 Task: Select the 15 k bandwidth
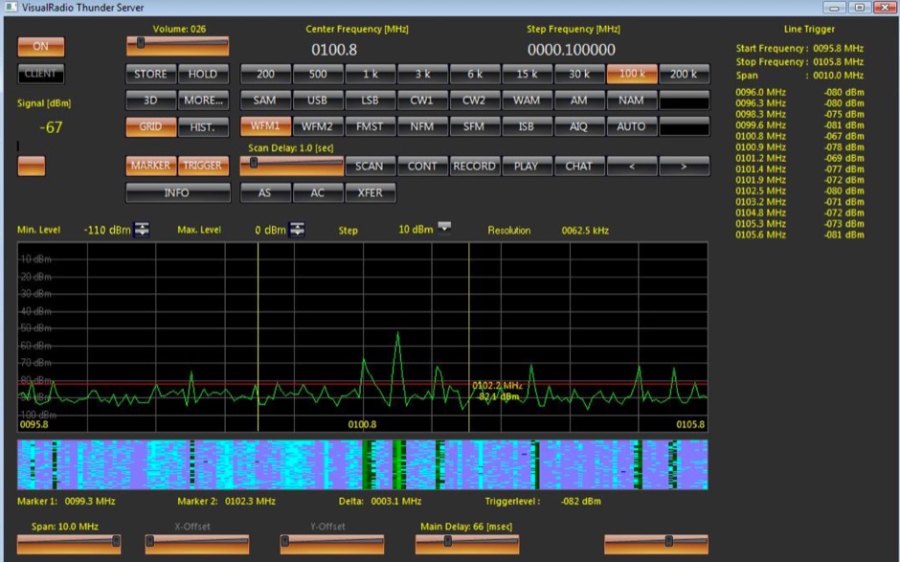(527, 74)
